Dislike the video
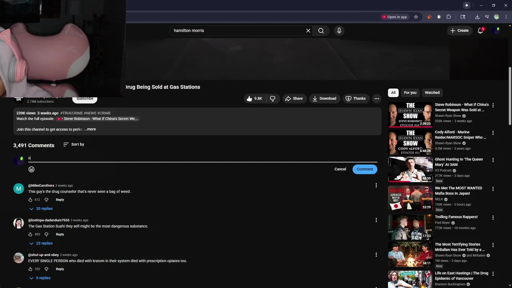512x288 pixels. tap(272, 98)
